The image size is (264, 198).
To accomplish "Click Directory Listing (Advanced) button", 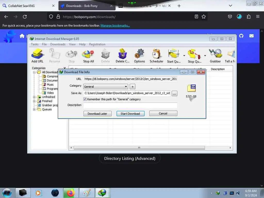I will pos(130,159).
